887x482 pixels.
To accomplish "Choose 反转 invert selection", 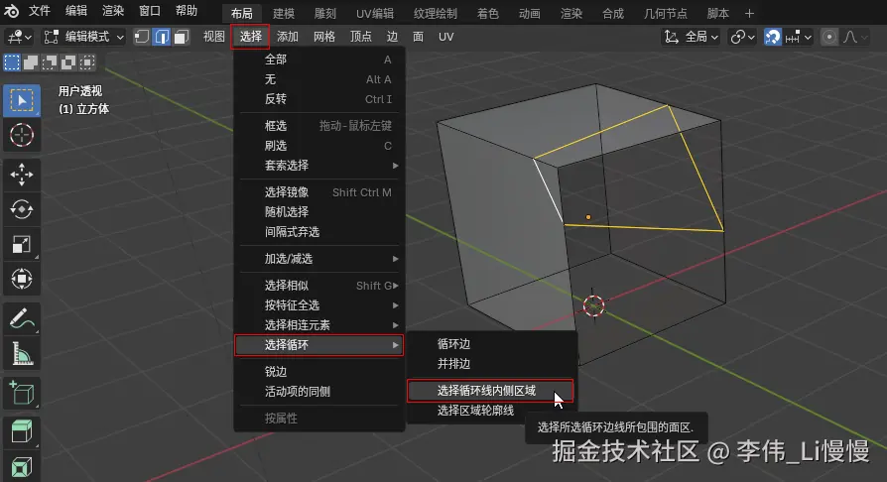I will click(319, 99).
